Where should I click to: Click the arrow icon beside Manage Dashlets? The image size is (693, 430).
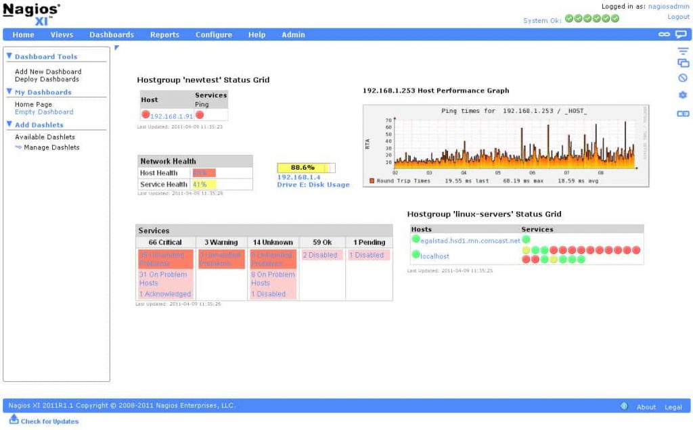[18, 147]
